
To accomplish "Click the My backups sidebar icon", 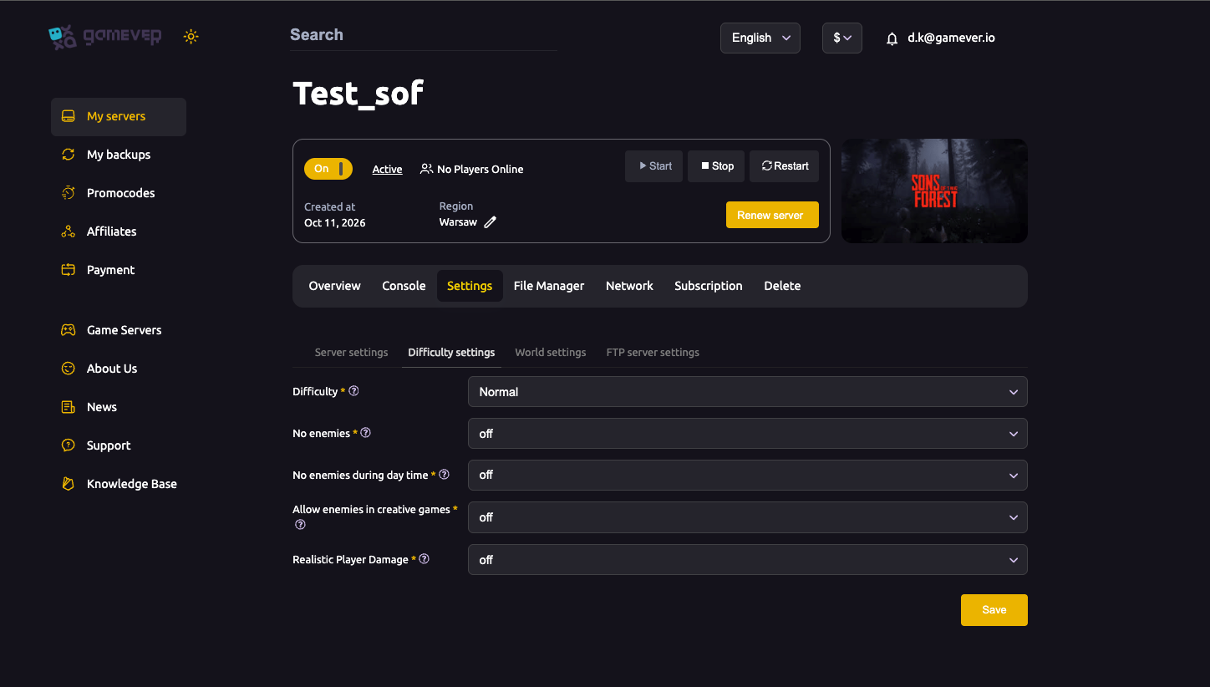I will click(69, 155).
